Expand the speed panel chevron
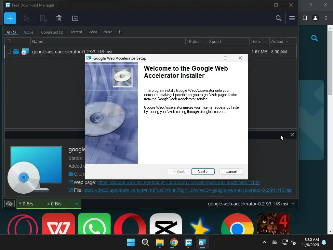The width and height of the screenshot is (333, 250). coord(76,204)
